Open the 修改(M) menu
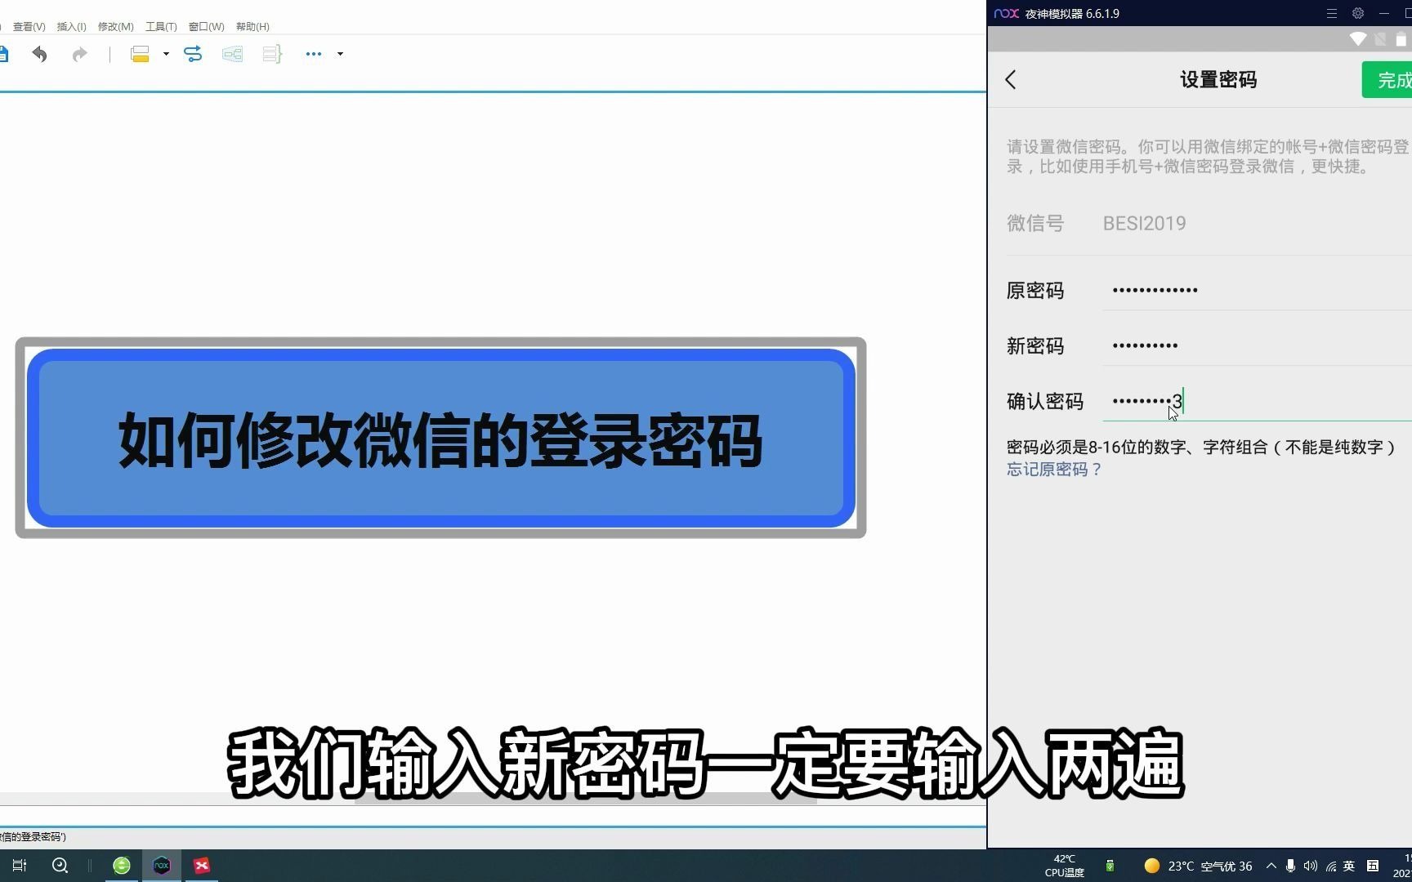The image size is (1412, 882). [x=115, y=27]
